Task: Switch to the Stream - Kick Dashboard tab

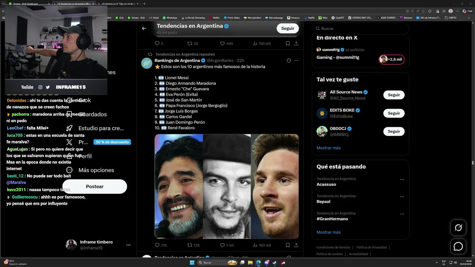Action: (29, 4)
